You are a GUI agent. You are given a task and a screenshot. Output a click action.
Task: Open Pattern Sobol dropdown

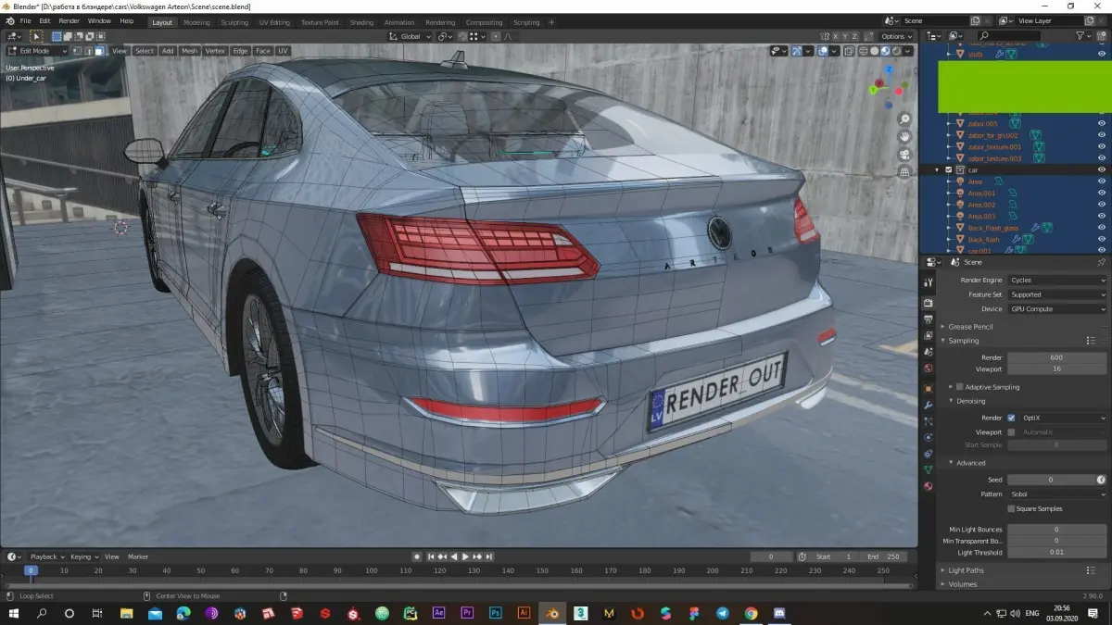click(x=1057, y=494)
